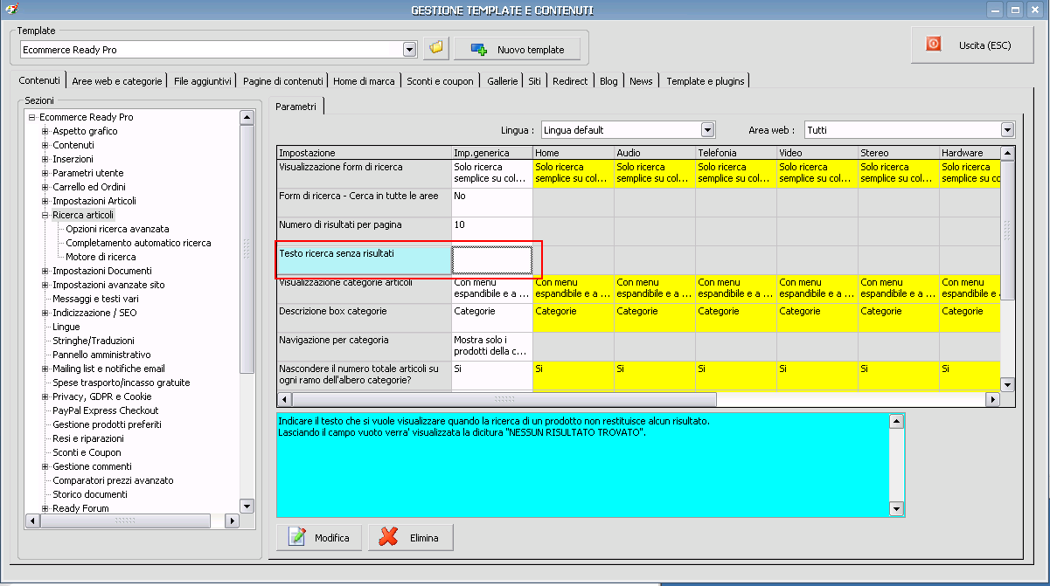The height and width of the screenshot is (586, 1050).
Task: Collapse the Ricerca articoli tree node
Action: [x=45, y=215]
